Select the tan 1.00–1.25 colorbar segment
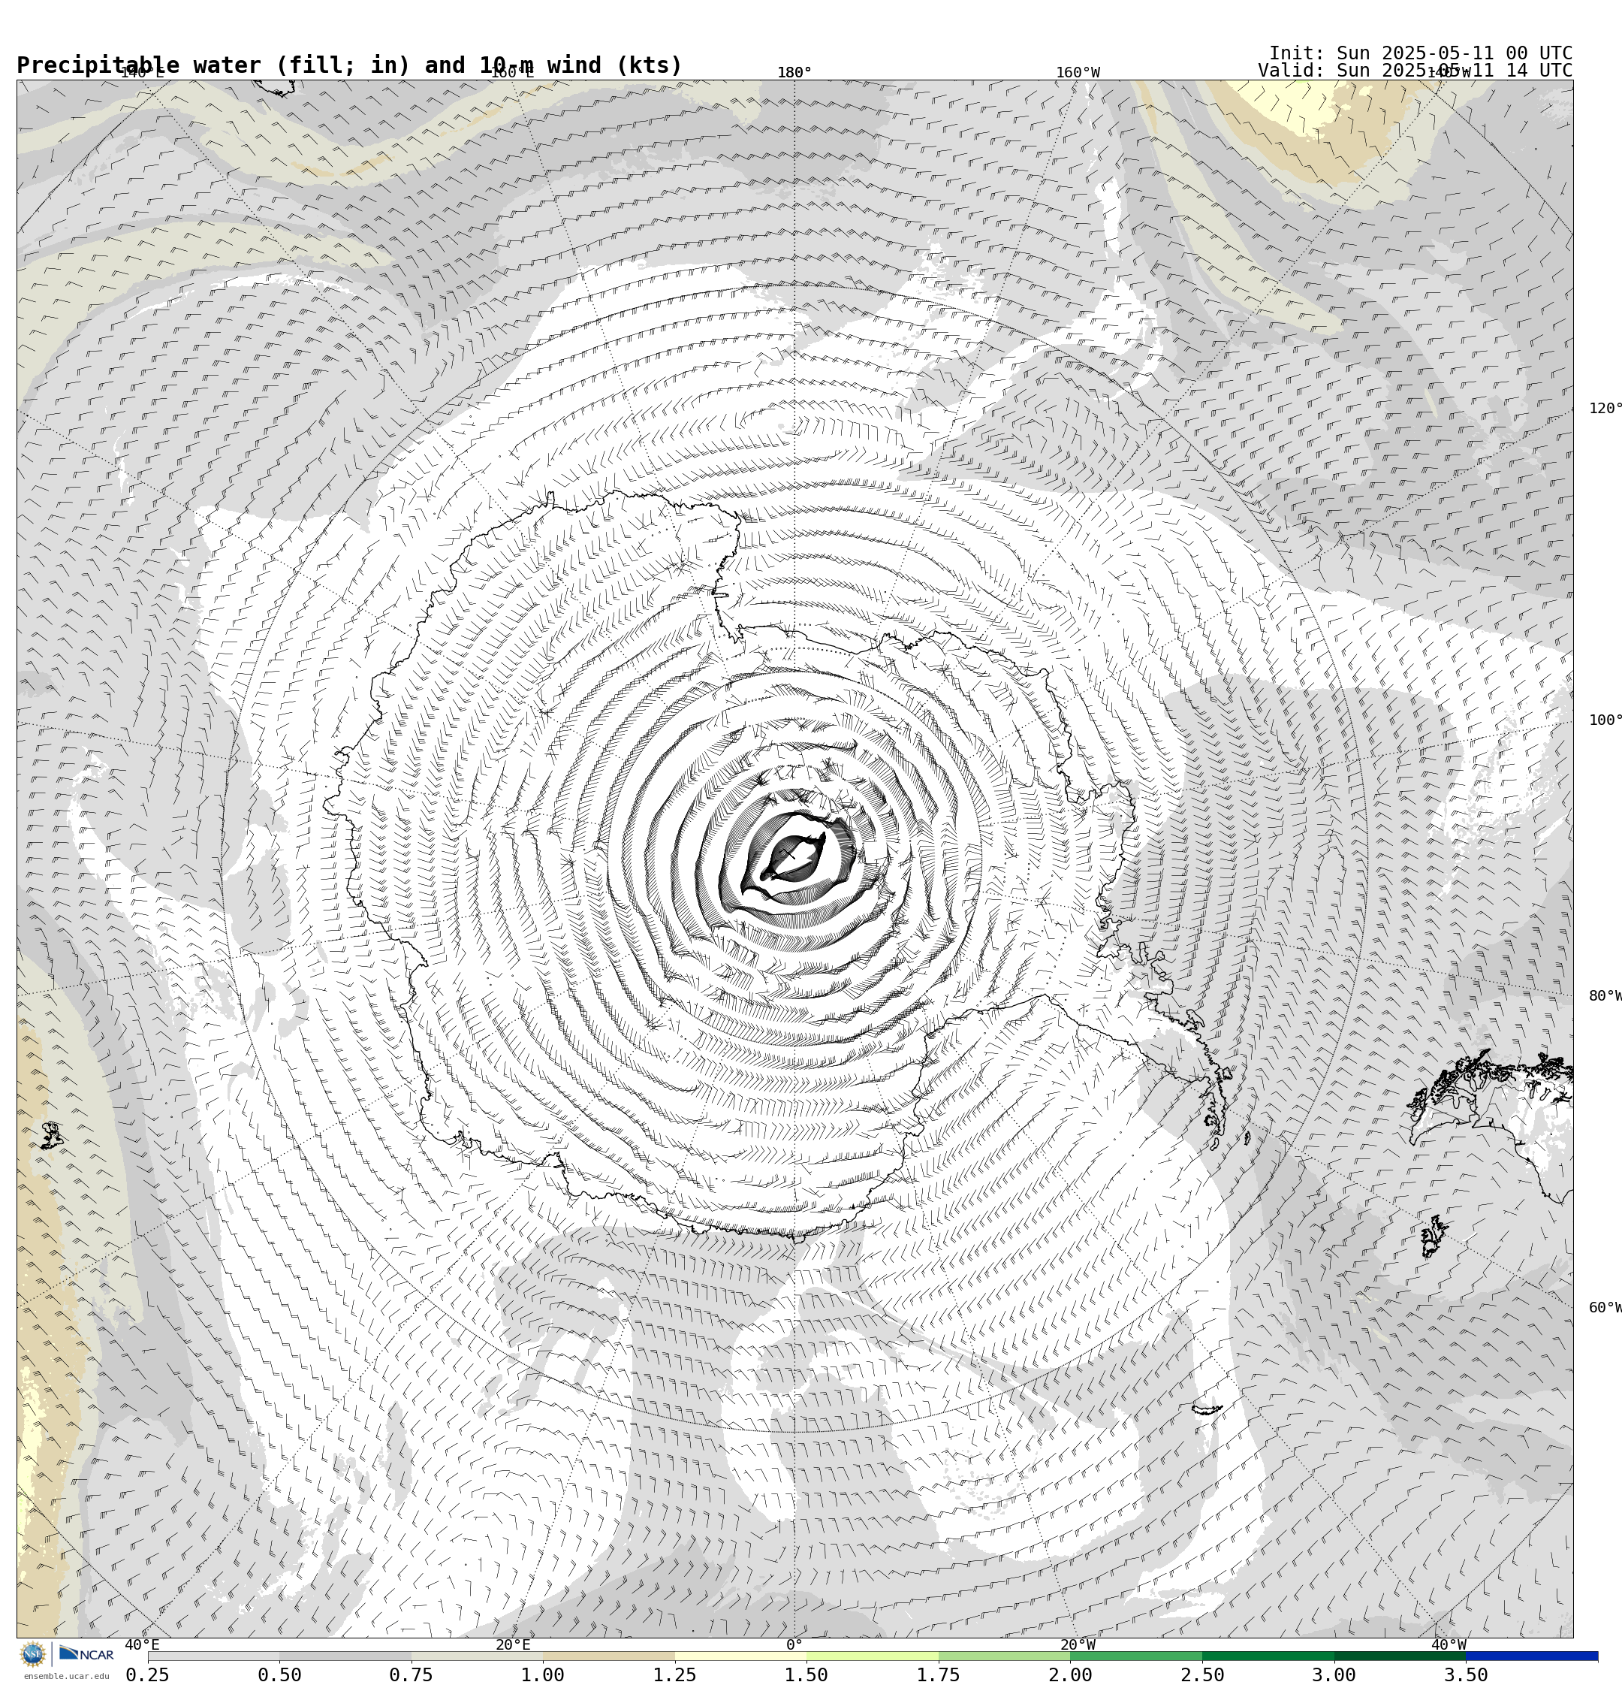Screen dimensions: 1622x1685 608,1656
